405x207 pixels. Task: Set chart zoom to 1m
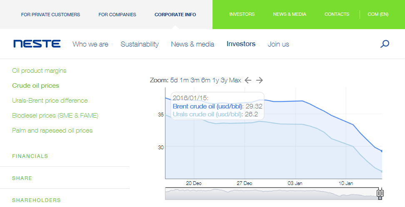click(x=184, y=80)
